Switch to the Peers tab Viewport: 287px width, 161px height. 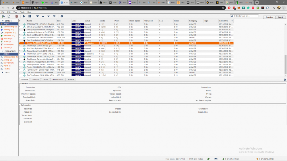coord(46,80)
